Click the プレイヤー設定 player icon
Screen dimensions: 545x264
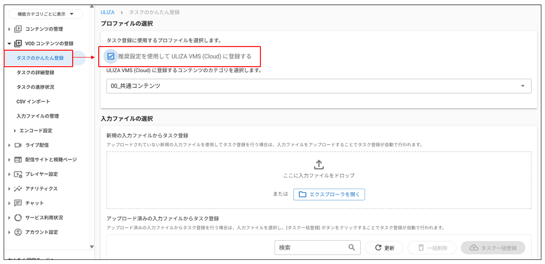18,174
